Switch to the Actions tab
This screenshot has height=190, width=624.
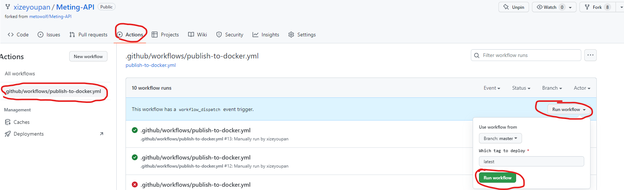tap(130, 35)
